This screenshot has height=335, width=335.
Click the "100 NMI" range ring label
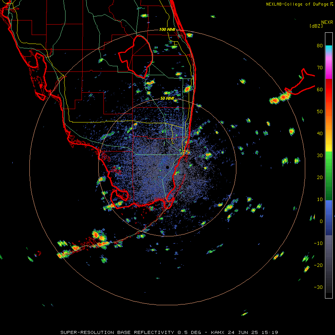coord(167,29)
